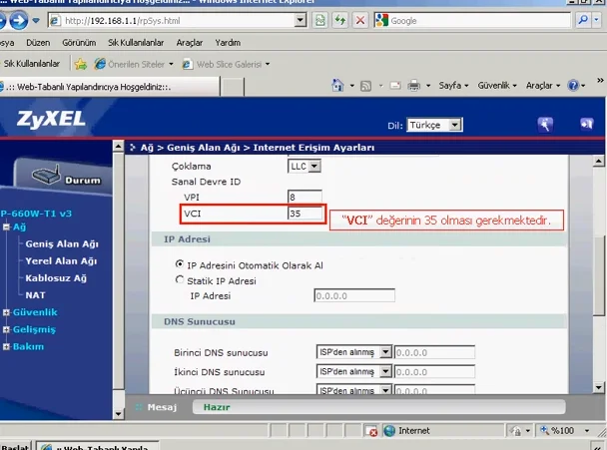
Task: Click the Home icon in command bar
Action: [x=338, y=85]
